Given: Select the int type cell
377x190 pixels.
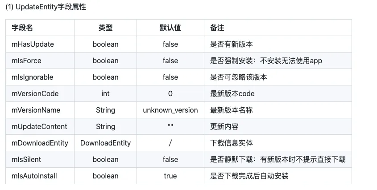Looking at the screenshot, I should click(x=106, y=93).
